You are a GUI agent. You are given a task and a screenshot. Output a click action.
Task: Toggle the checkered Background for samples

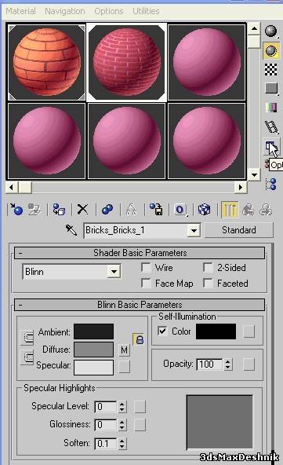point(271,69)
